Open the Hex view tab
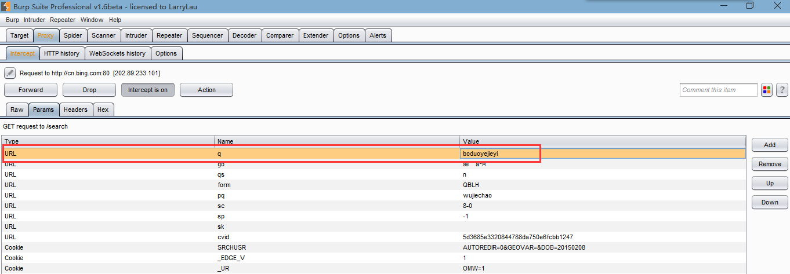The width and height of the screenshot is (790, 274). click(x=103, y=109)
